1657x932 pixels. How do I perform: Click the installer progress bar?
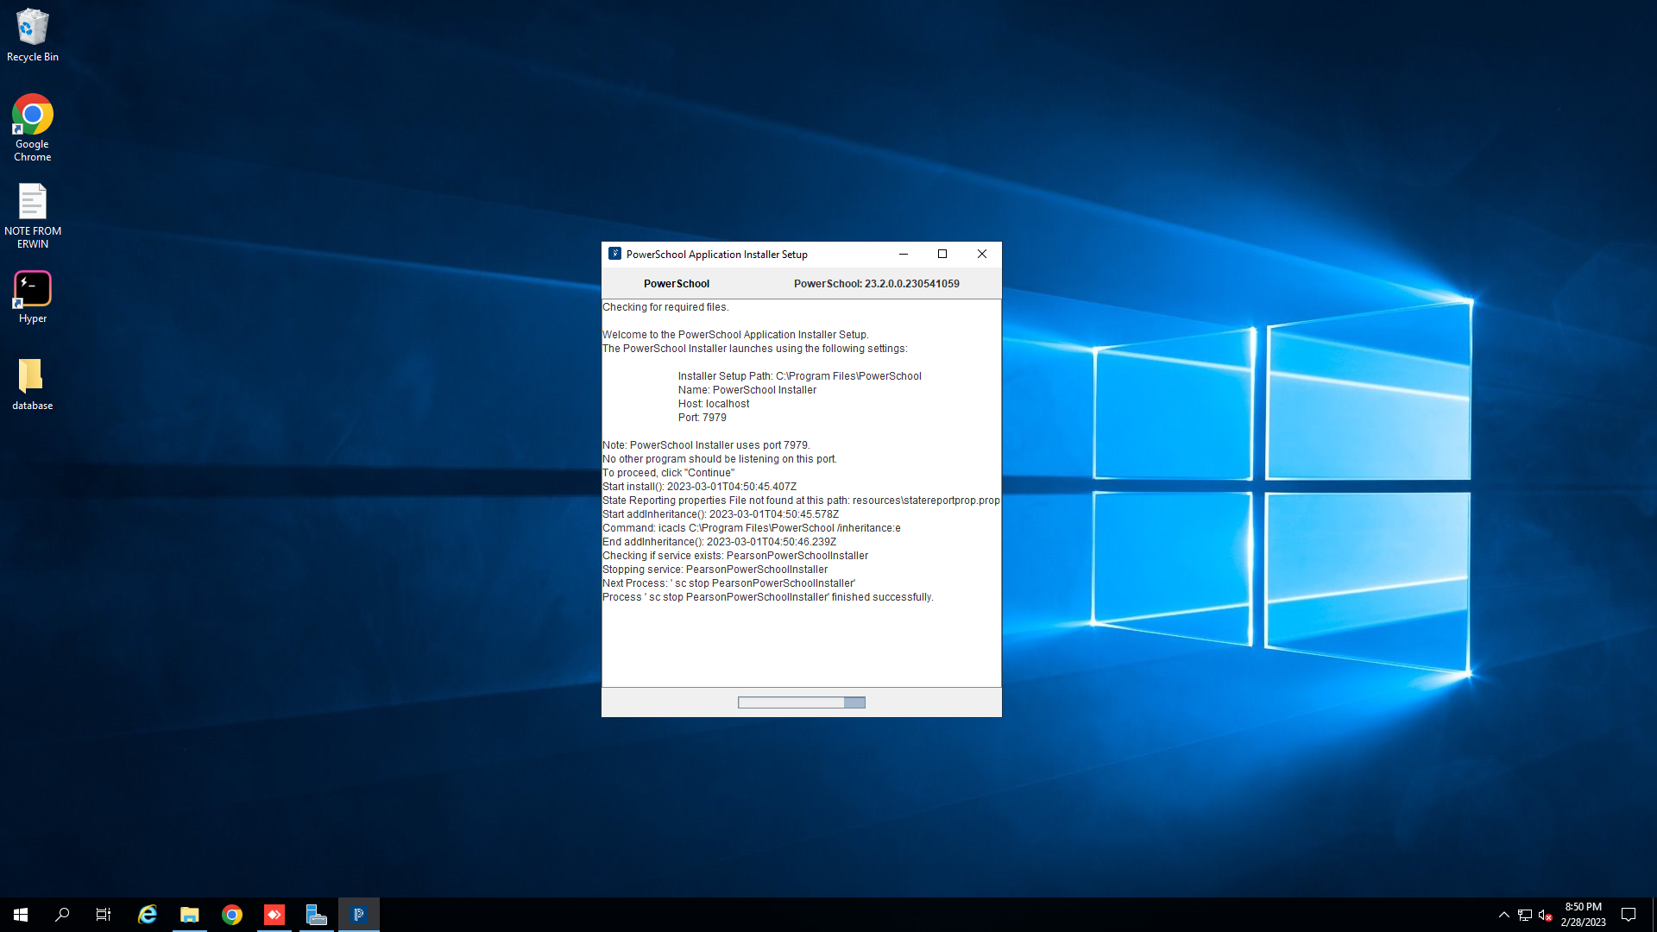pyautogui.click(x=802, y=702)
